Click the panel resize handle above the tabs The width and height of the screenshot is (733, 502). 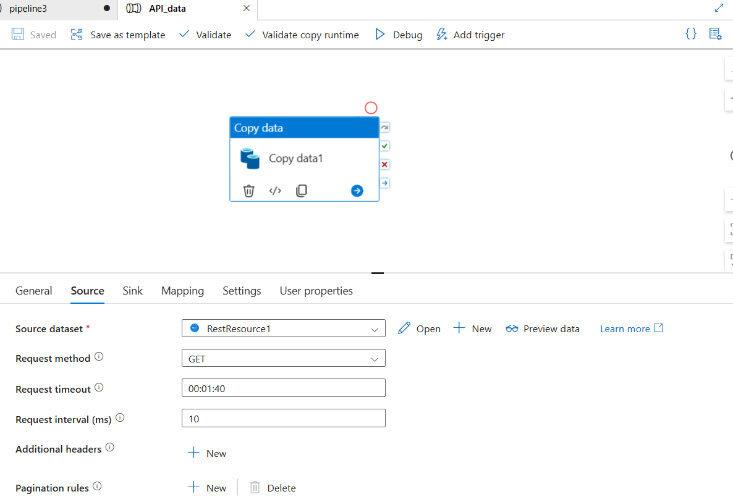click(377, 273)
